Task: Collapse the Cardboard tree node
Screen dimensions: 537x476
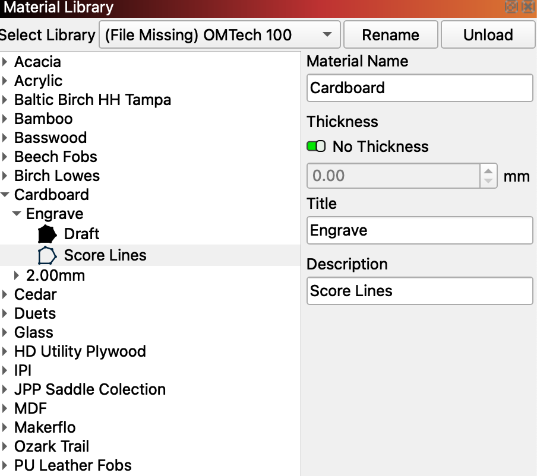Action: click(5, 195)
